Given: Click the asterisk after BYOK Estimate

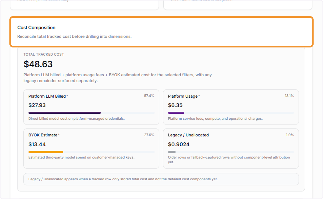Looking at the screenshot, I should pyautogui.click(x=59, y=135).
